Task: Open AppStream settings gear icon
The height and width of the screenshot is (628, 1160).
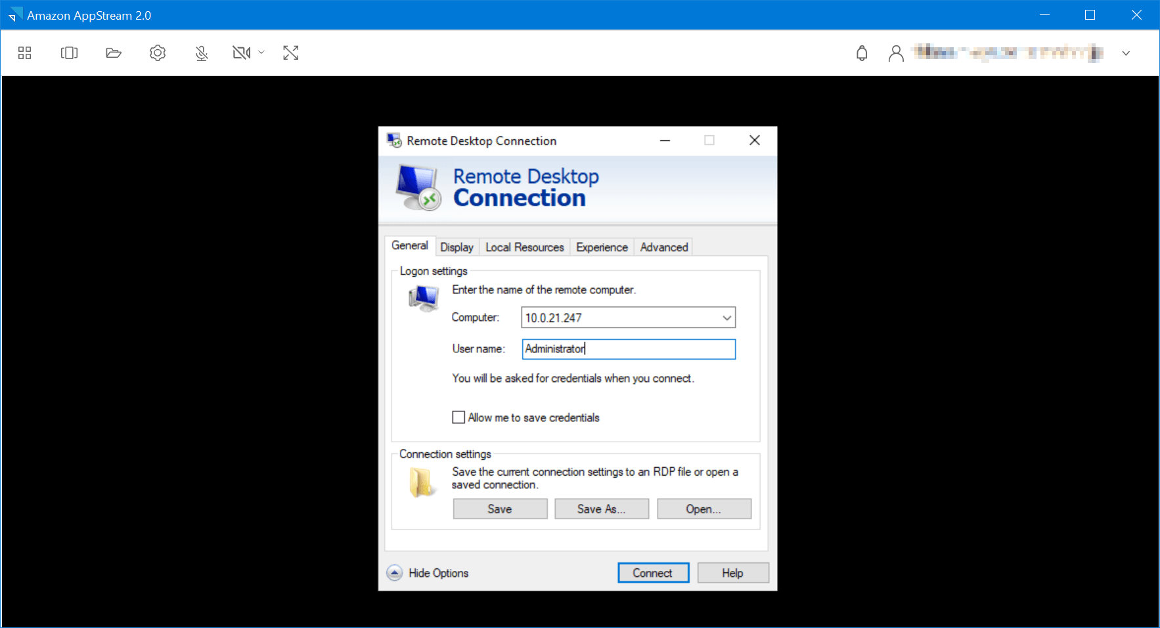Action: [x=158, y=53]
